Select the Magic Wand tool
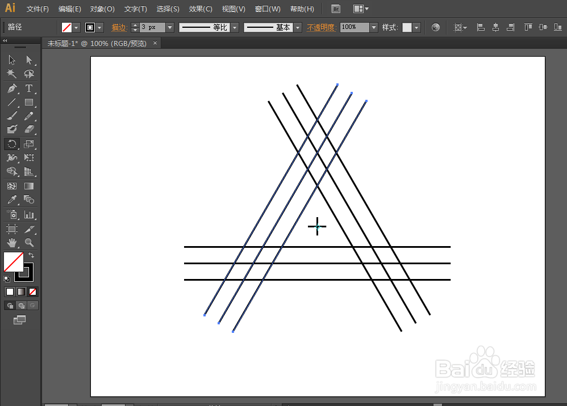The width and height of the screenshot is (567, 406). (x=11, y=74)
